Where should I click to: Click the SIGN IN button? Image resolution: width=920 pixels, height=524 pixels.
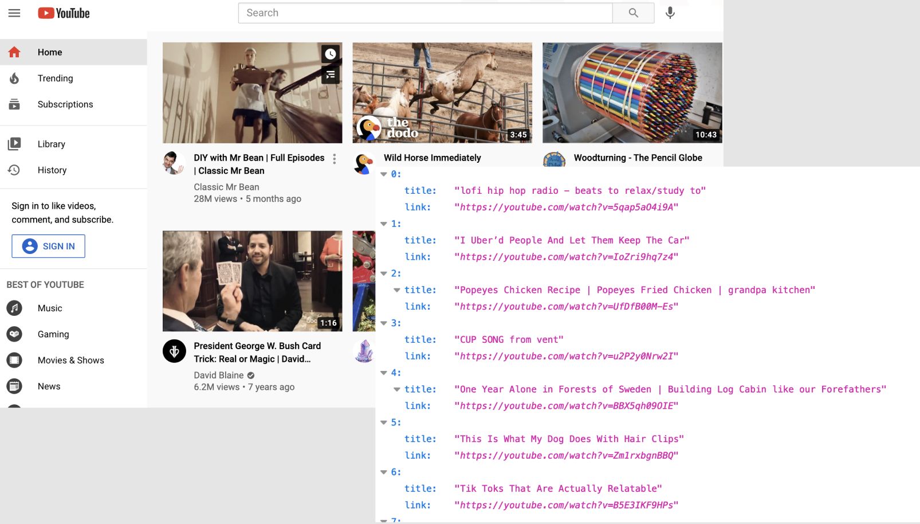[x=48, y=246]
